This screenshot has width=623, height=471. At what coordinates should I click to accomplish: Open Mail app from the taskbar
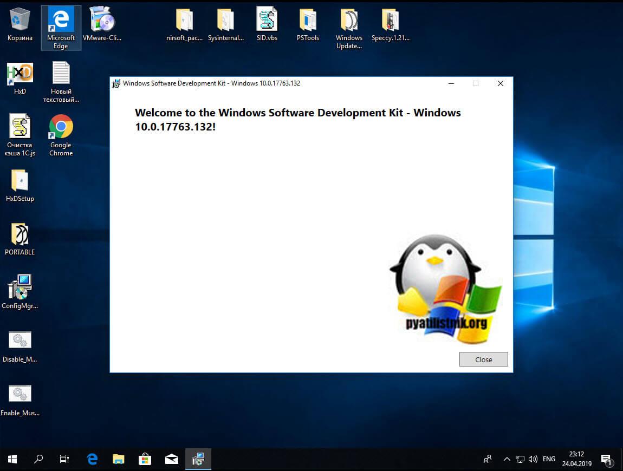click(172, 459)
